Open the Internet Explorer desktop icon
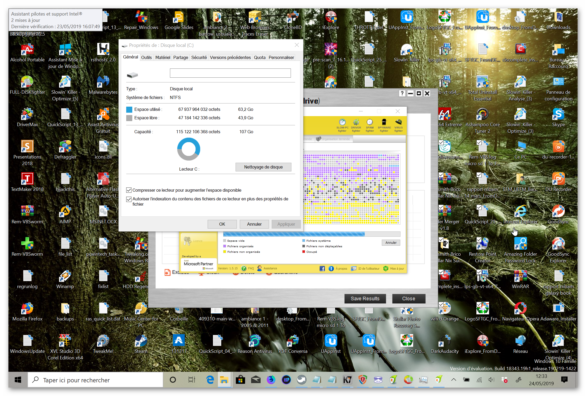Viewport: 586px width, 396px height. point(520,215)
